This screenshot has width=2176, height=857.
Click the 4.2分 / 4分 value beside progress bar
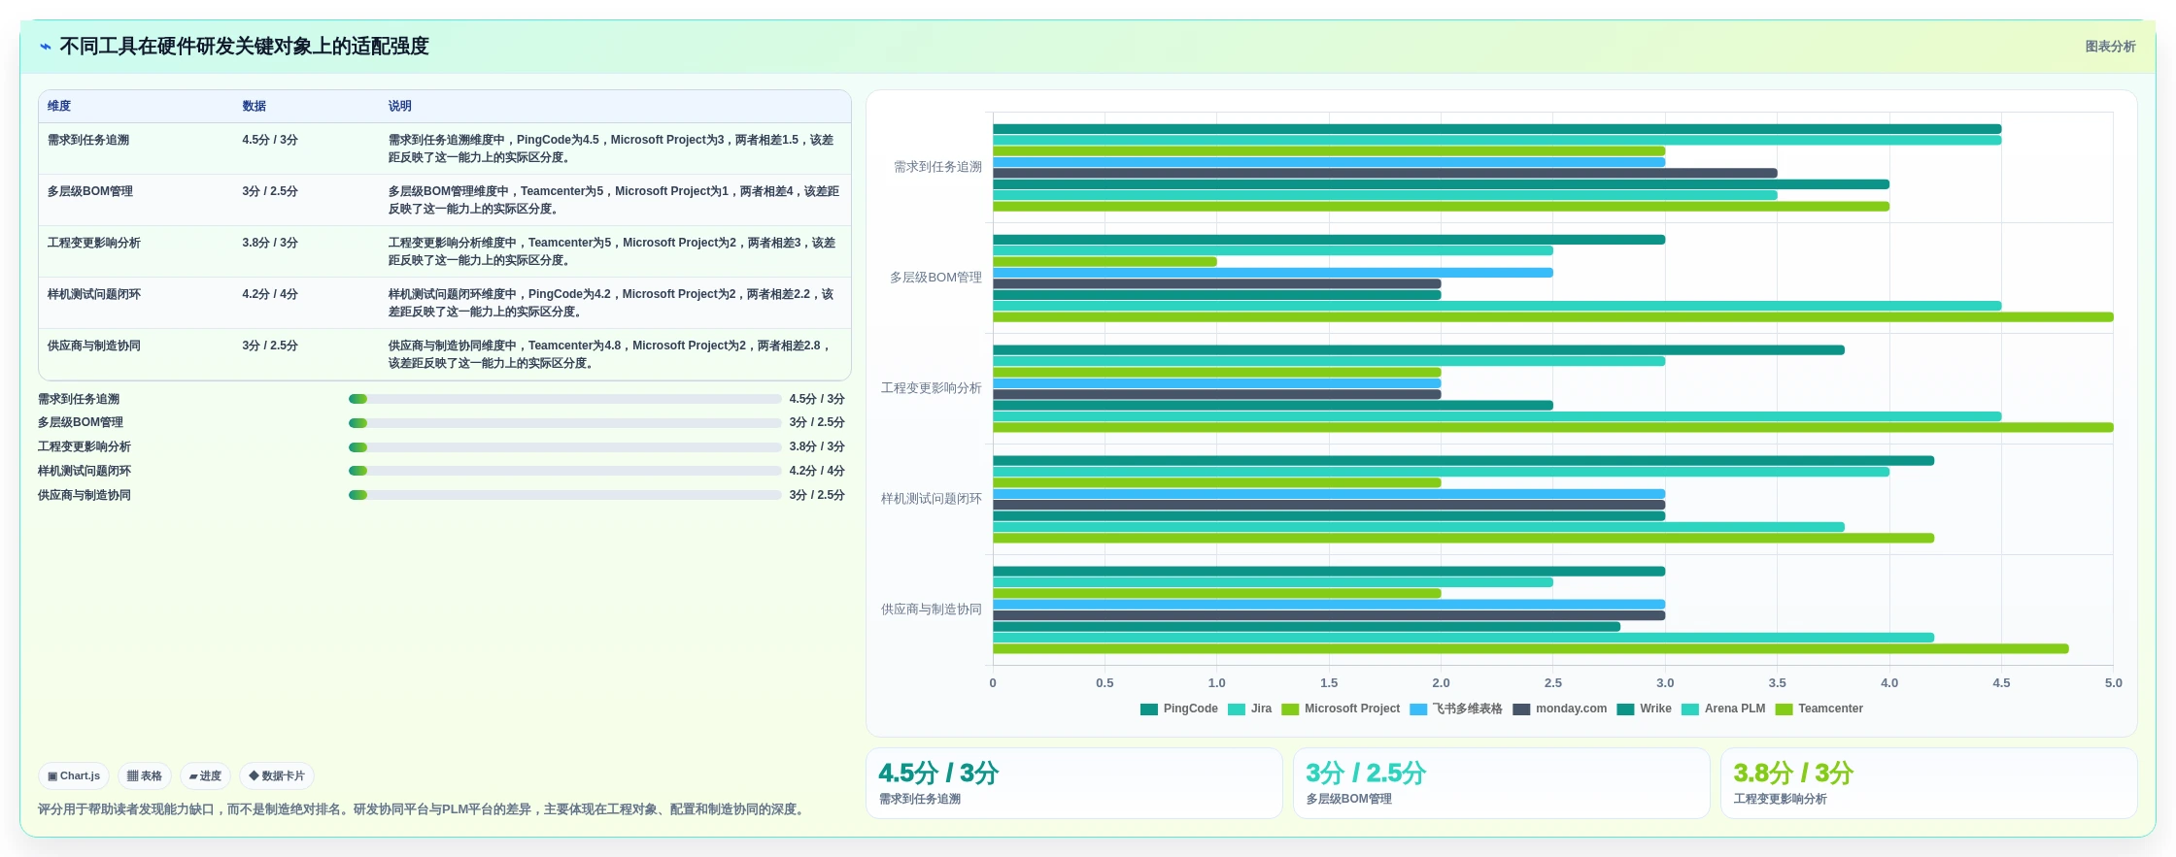click(817, 471)
